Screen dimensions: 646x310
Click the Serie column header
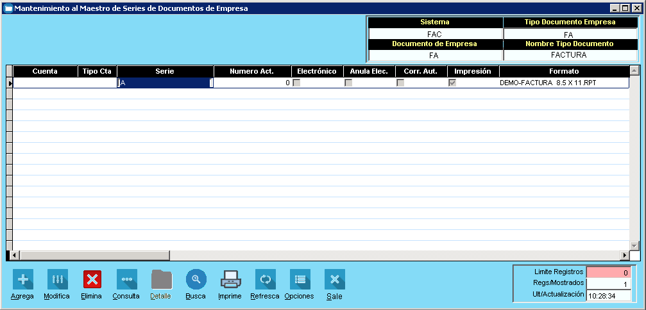tap(165, 71)
